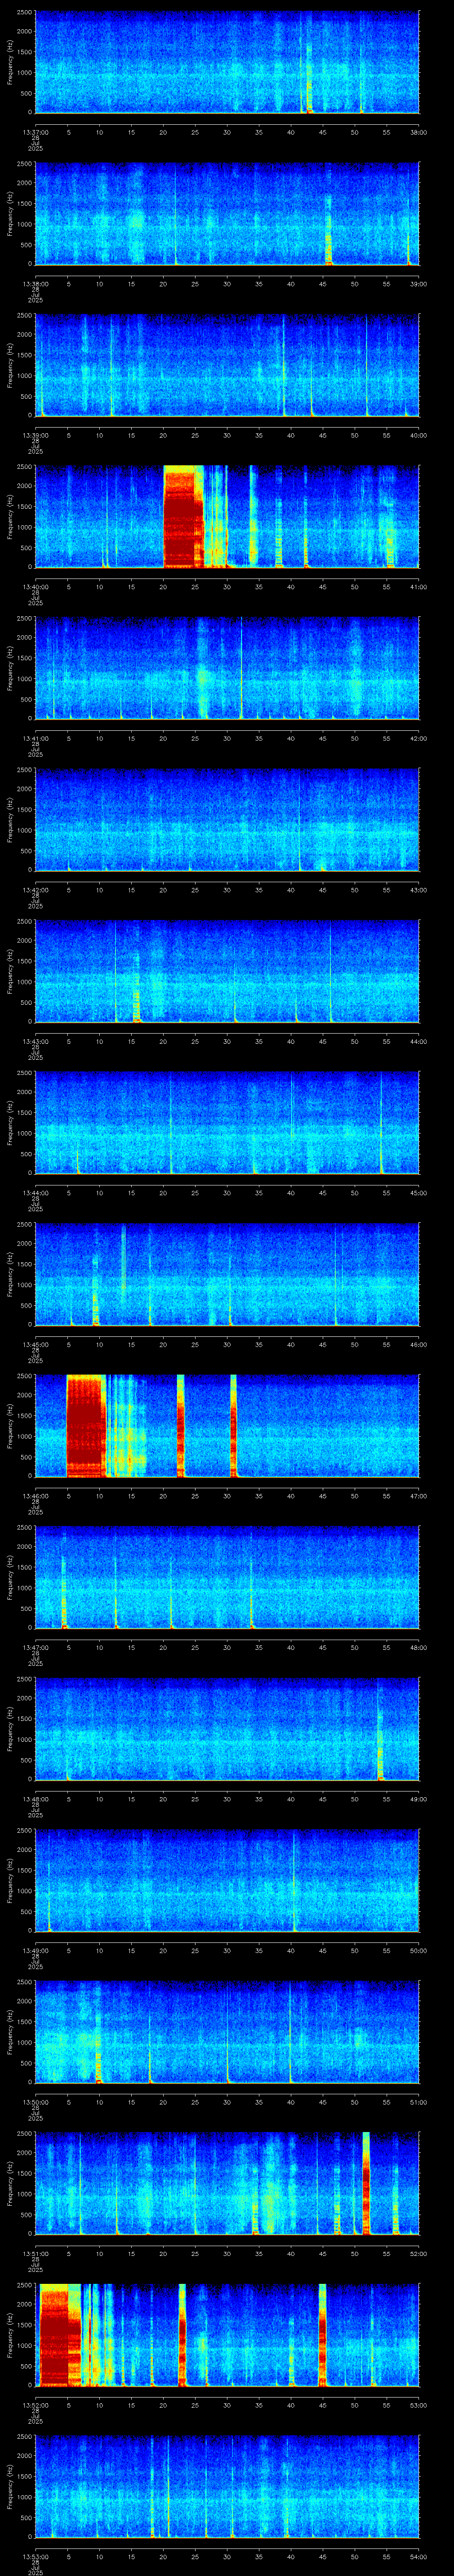The width and height of the screenshot is (454, 2576).
Task: Choose the spectrogram panel starting at 13:50:00
Action: 227,2033
